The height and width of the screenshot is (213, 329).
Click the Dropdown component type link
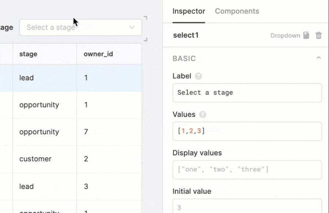pos(285,36)
